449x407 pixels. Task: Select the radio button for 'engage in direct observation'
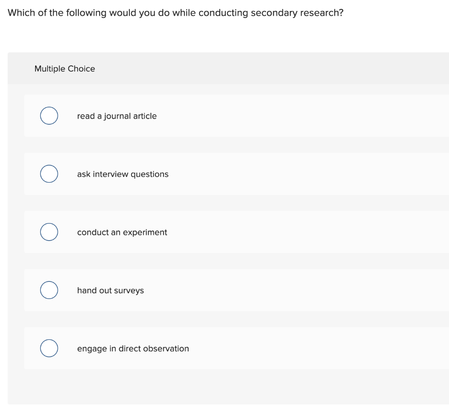tap(49, 348)
